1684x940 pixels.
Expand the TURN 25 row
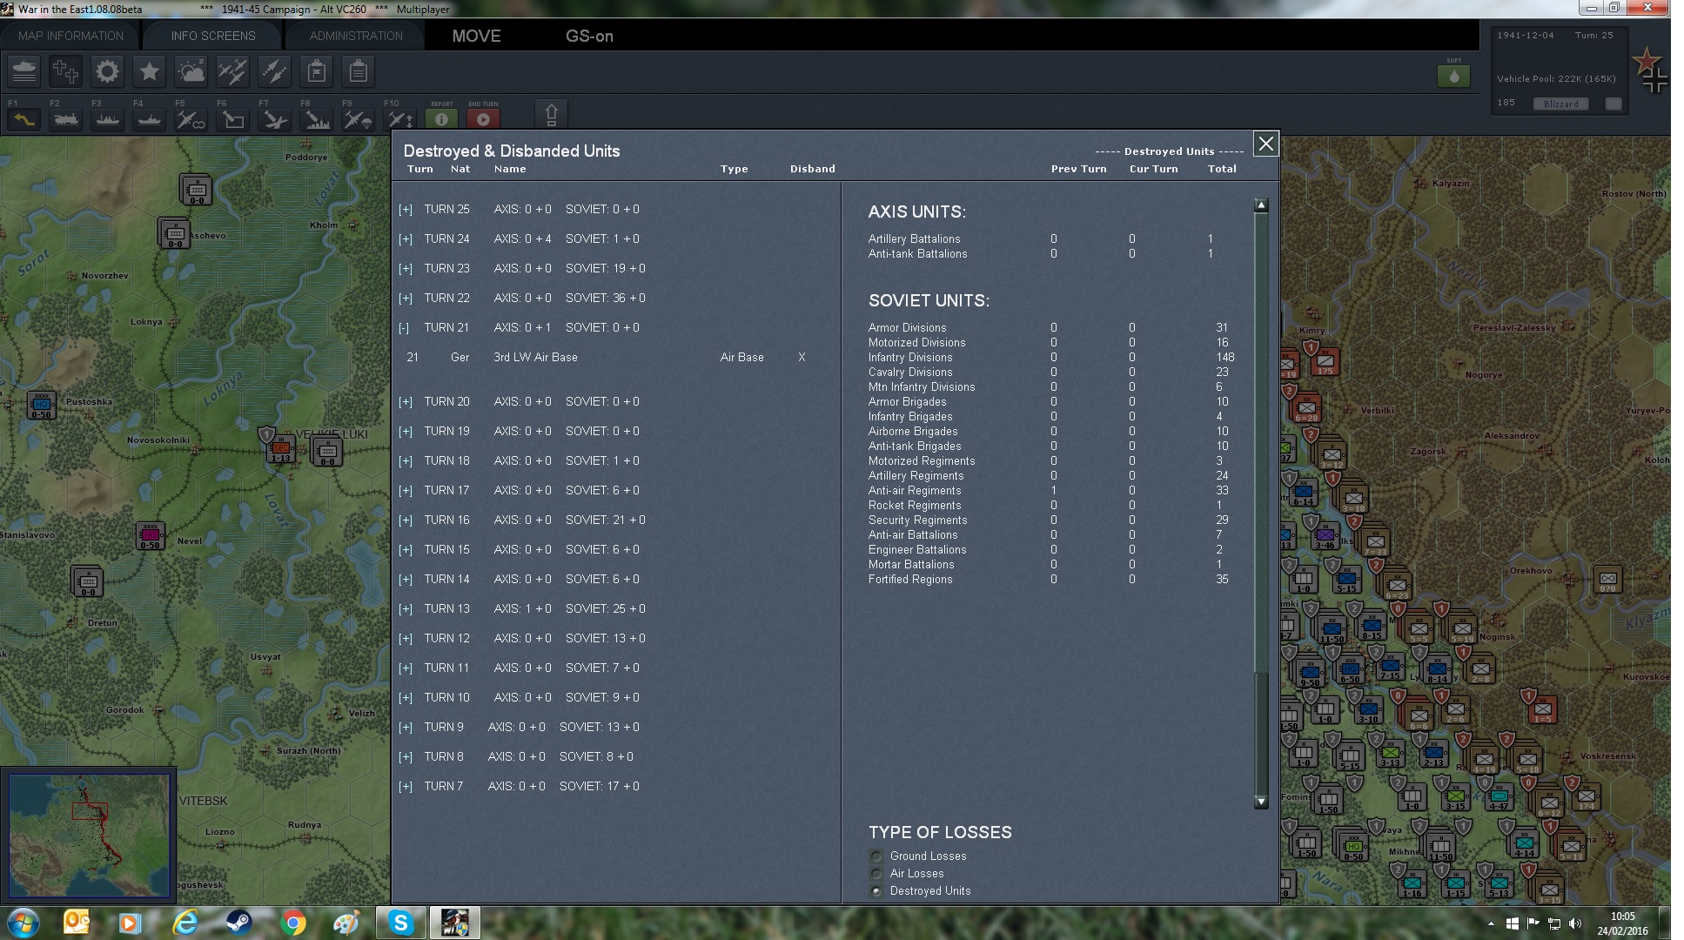(405, 210)
